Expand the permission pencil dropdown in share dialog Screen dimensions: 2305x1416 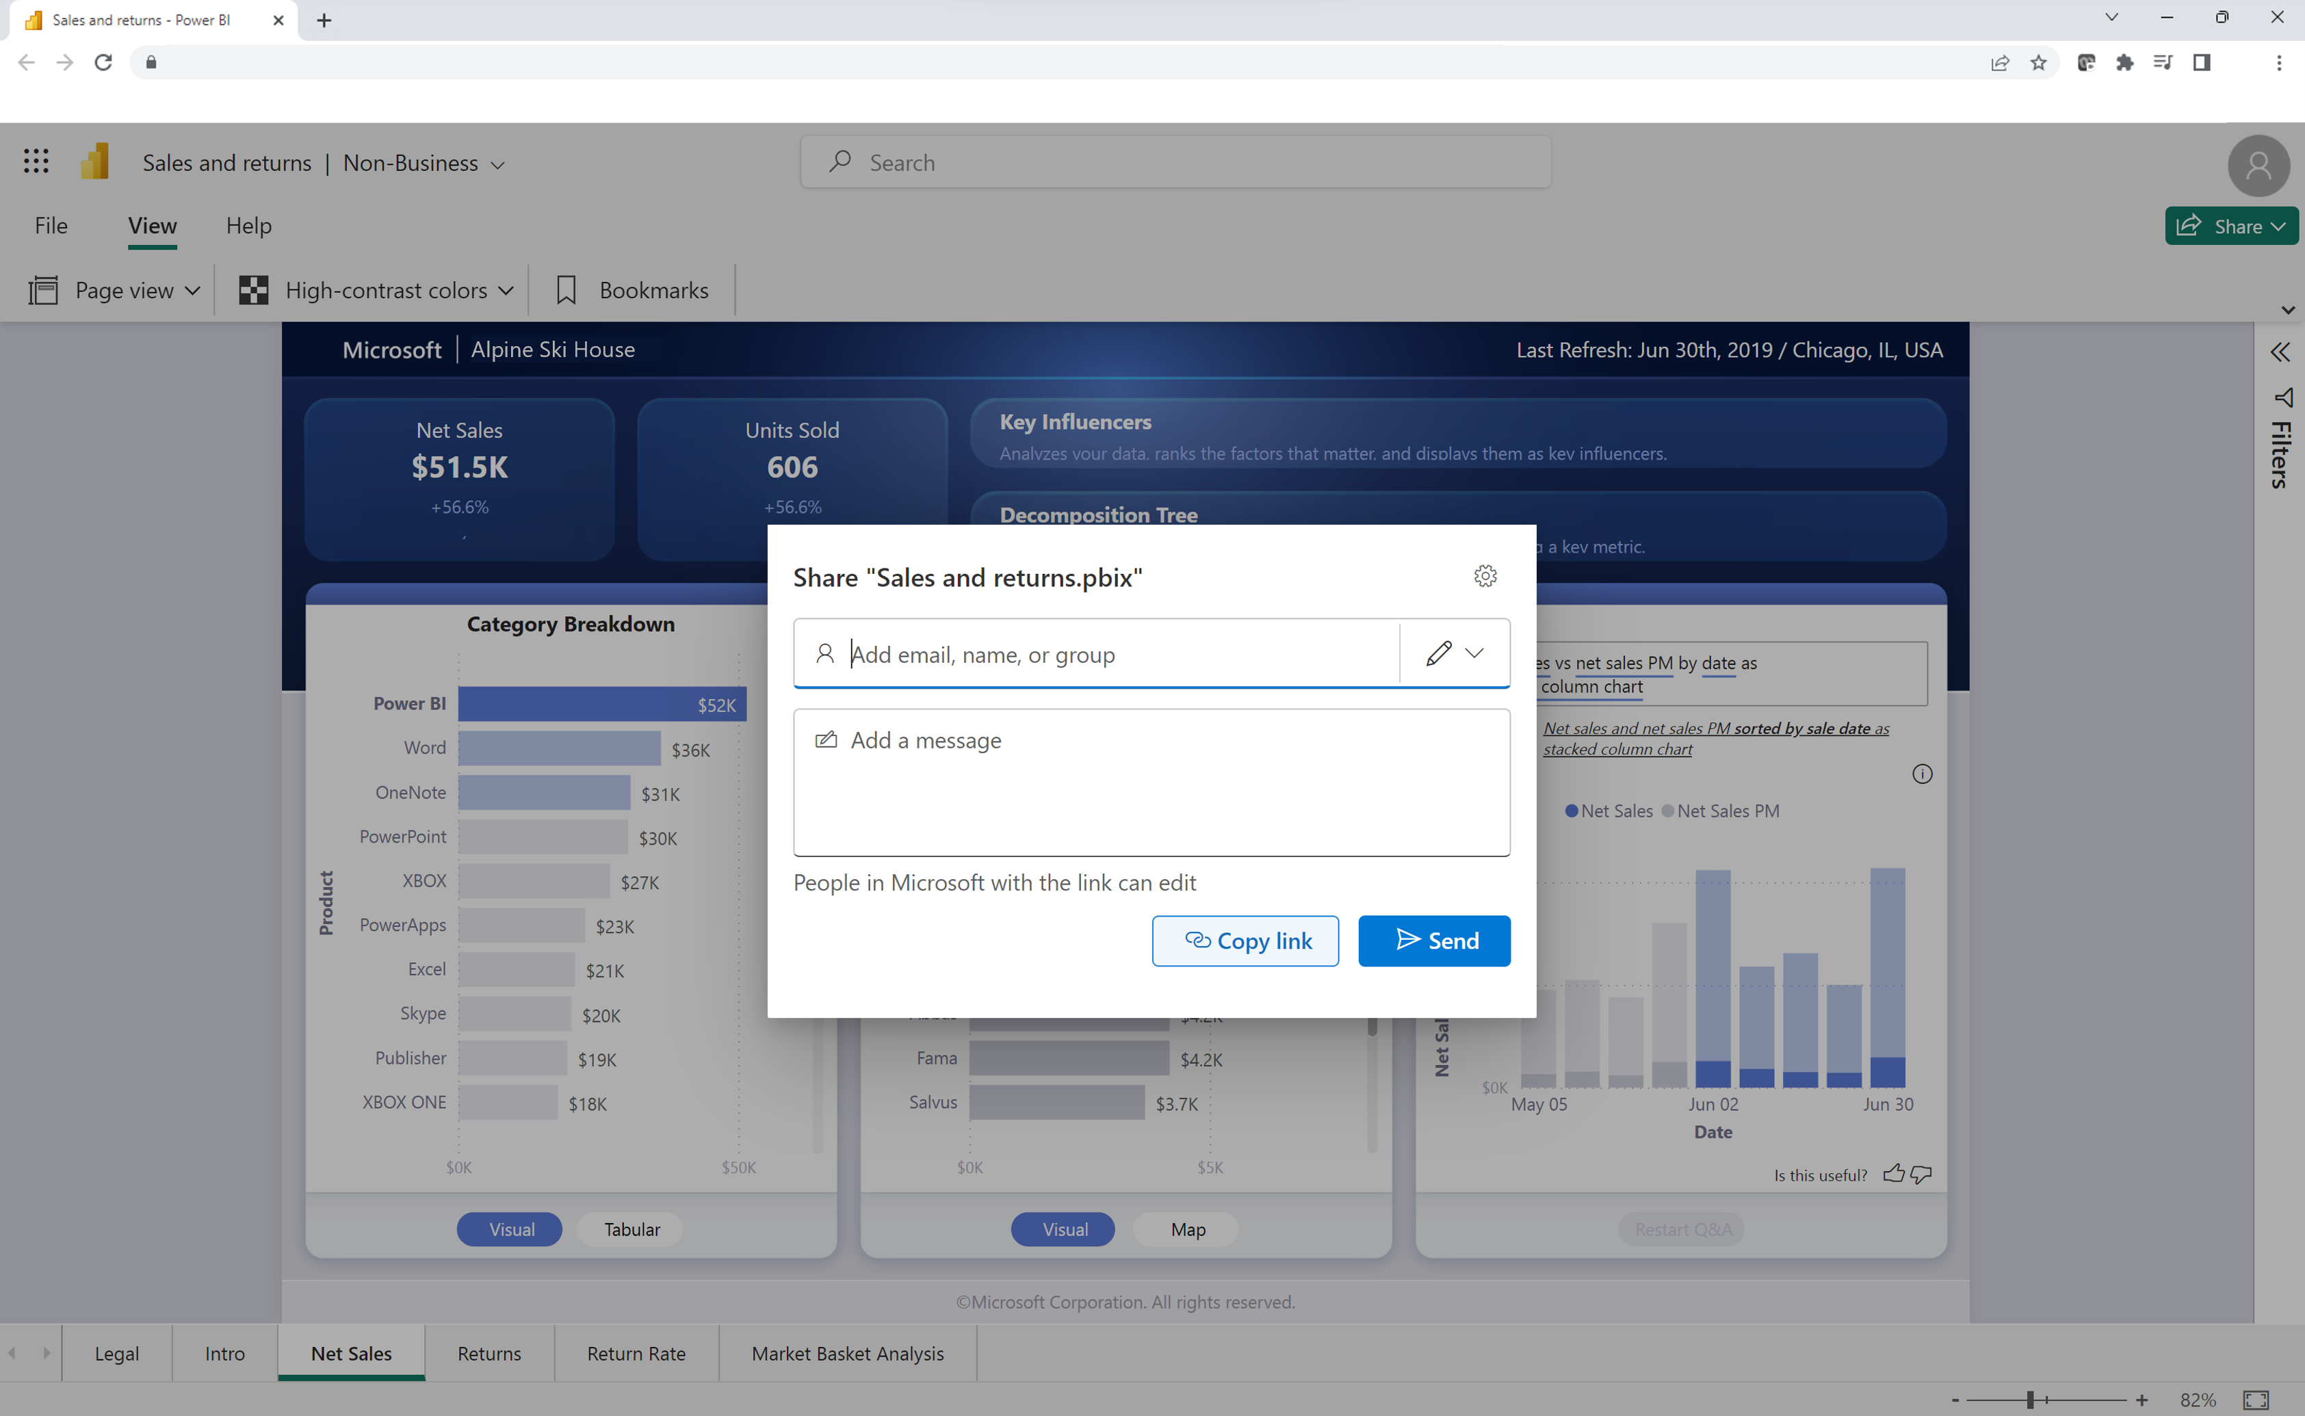(x=1475, y=653)
